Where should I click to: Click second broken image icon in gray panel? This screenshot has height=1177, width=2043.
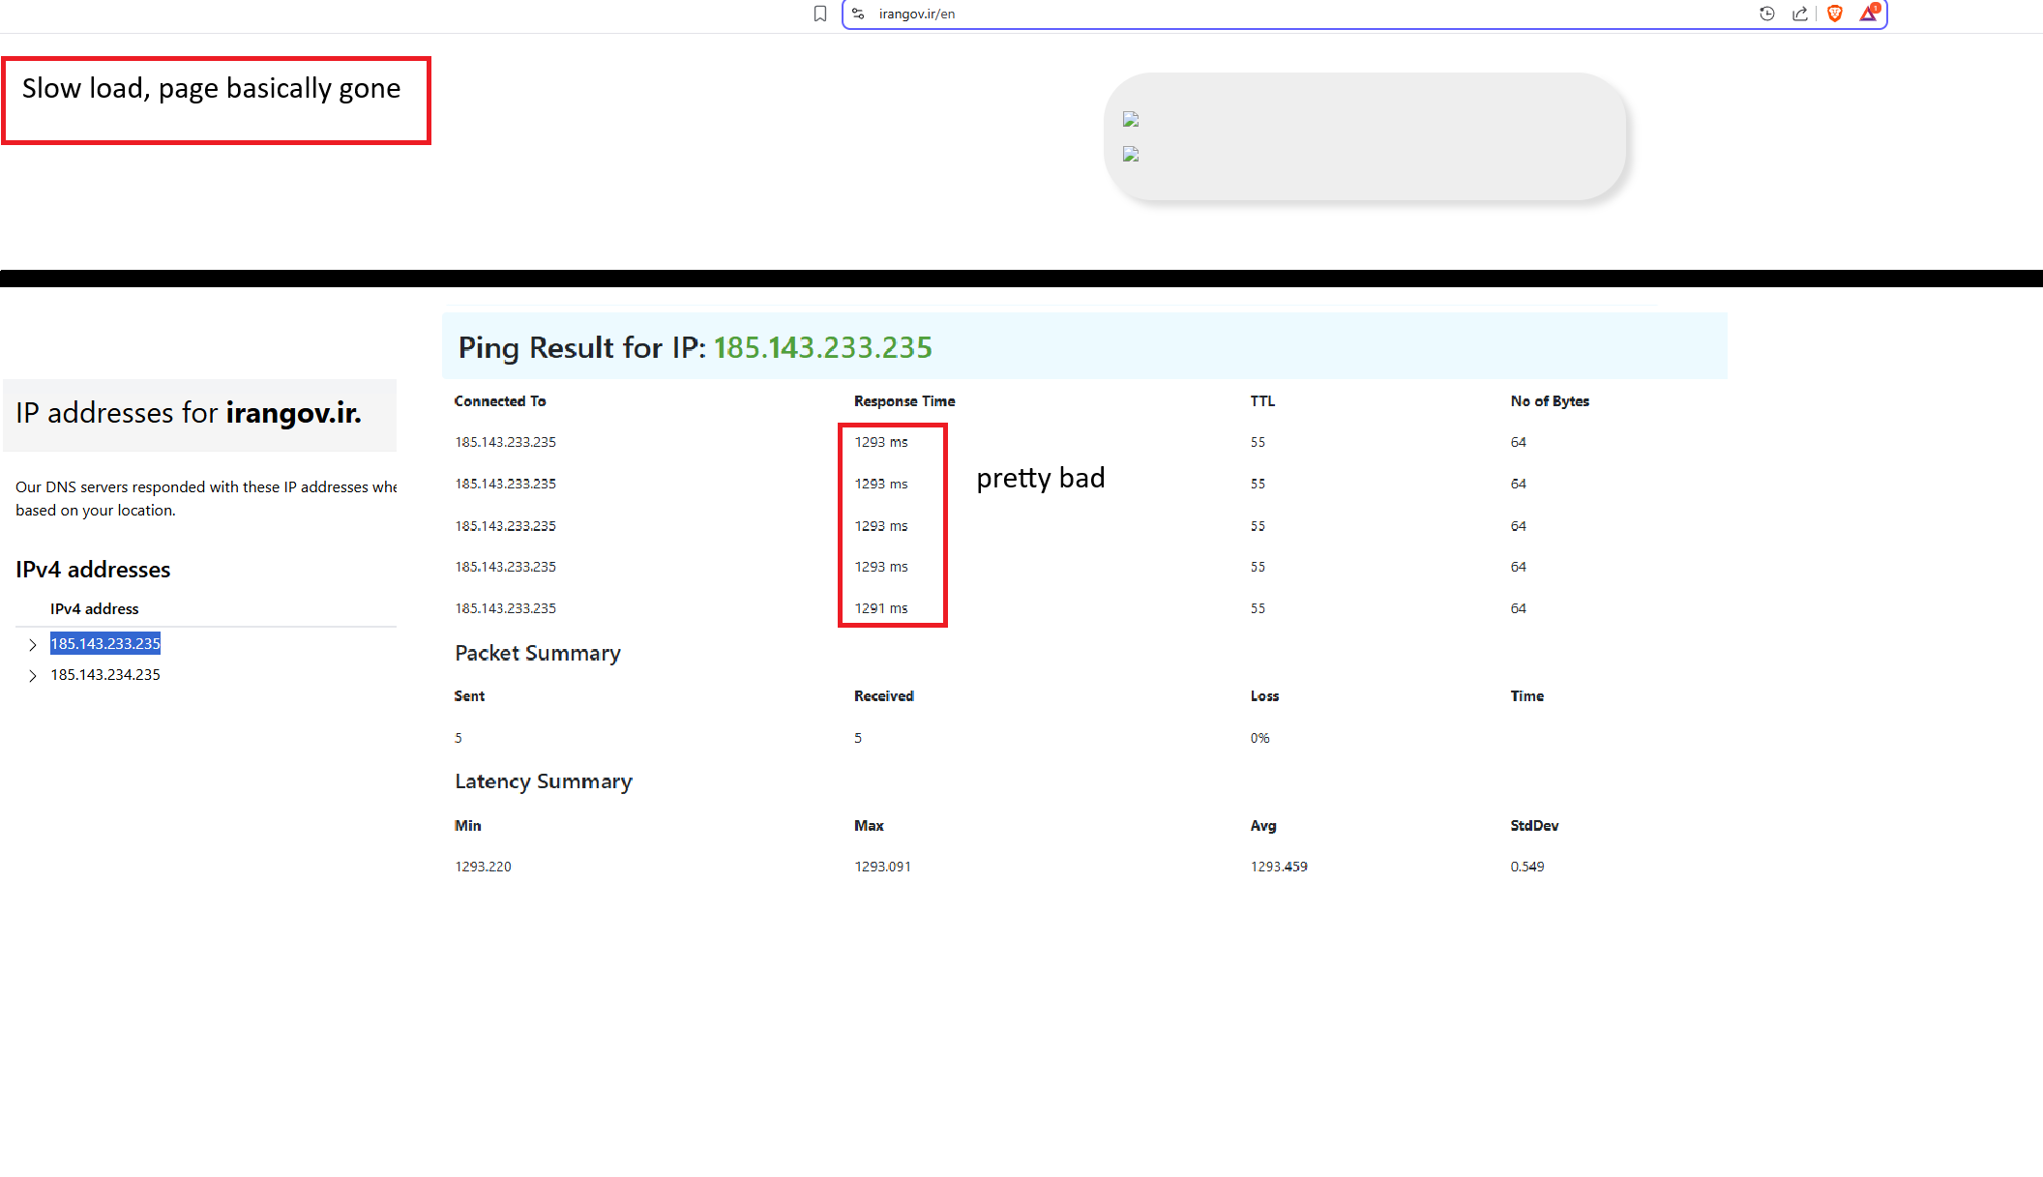point(1131,155)
